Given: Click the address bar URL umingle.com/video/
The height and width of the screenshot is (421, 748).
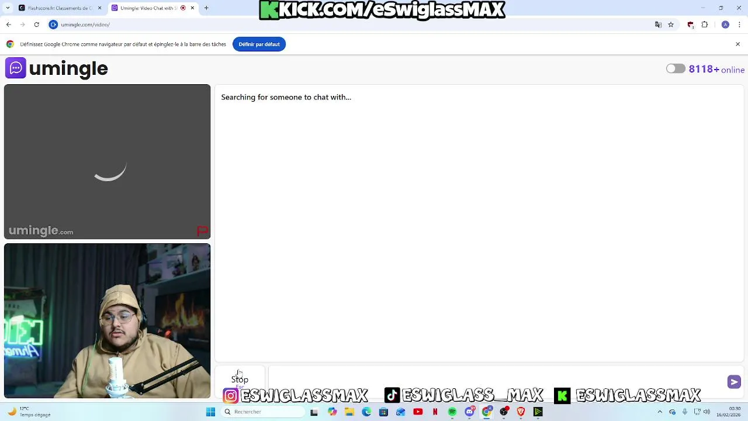Looking at the screenshot, I should (85, 25).
